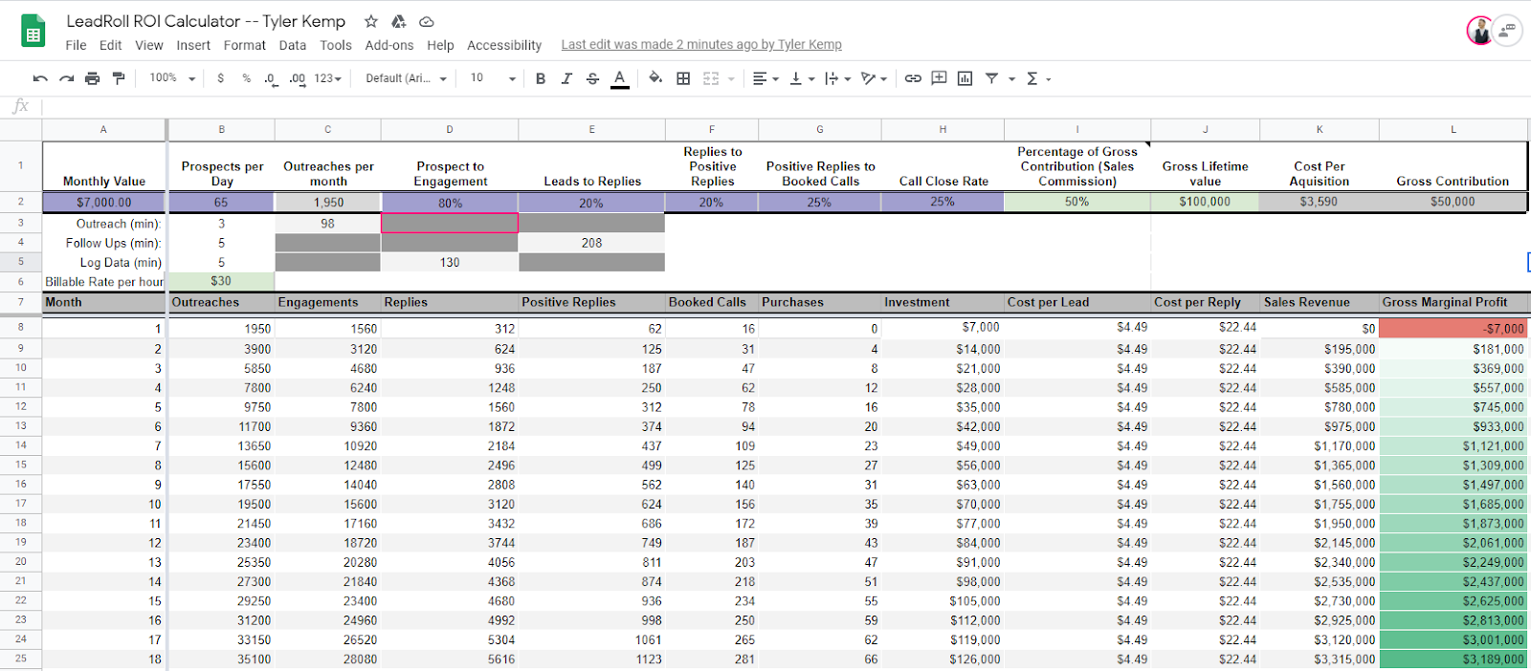Select the $100,000 Gross Lifetime value cell
This screenshot has width=1531, height=671.
1205,202
